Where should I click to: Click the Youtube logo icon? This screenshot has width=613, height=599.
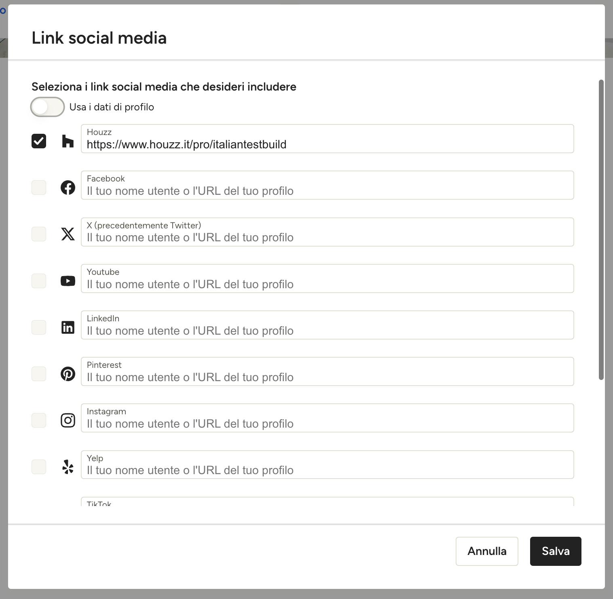[68, 281]
